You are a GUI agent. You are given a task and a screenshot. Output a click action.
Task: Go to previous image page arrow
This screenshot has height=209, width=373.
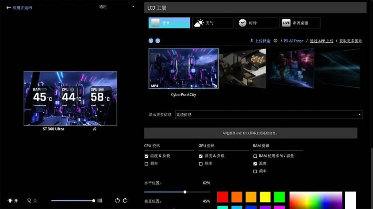coord(151,41)
